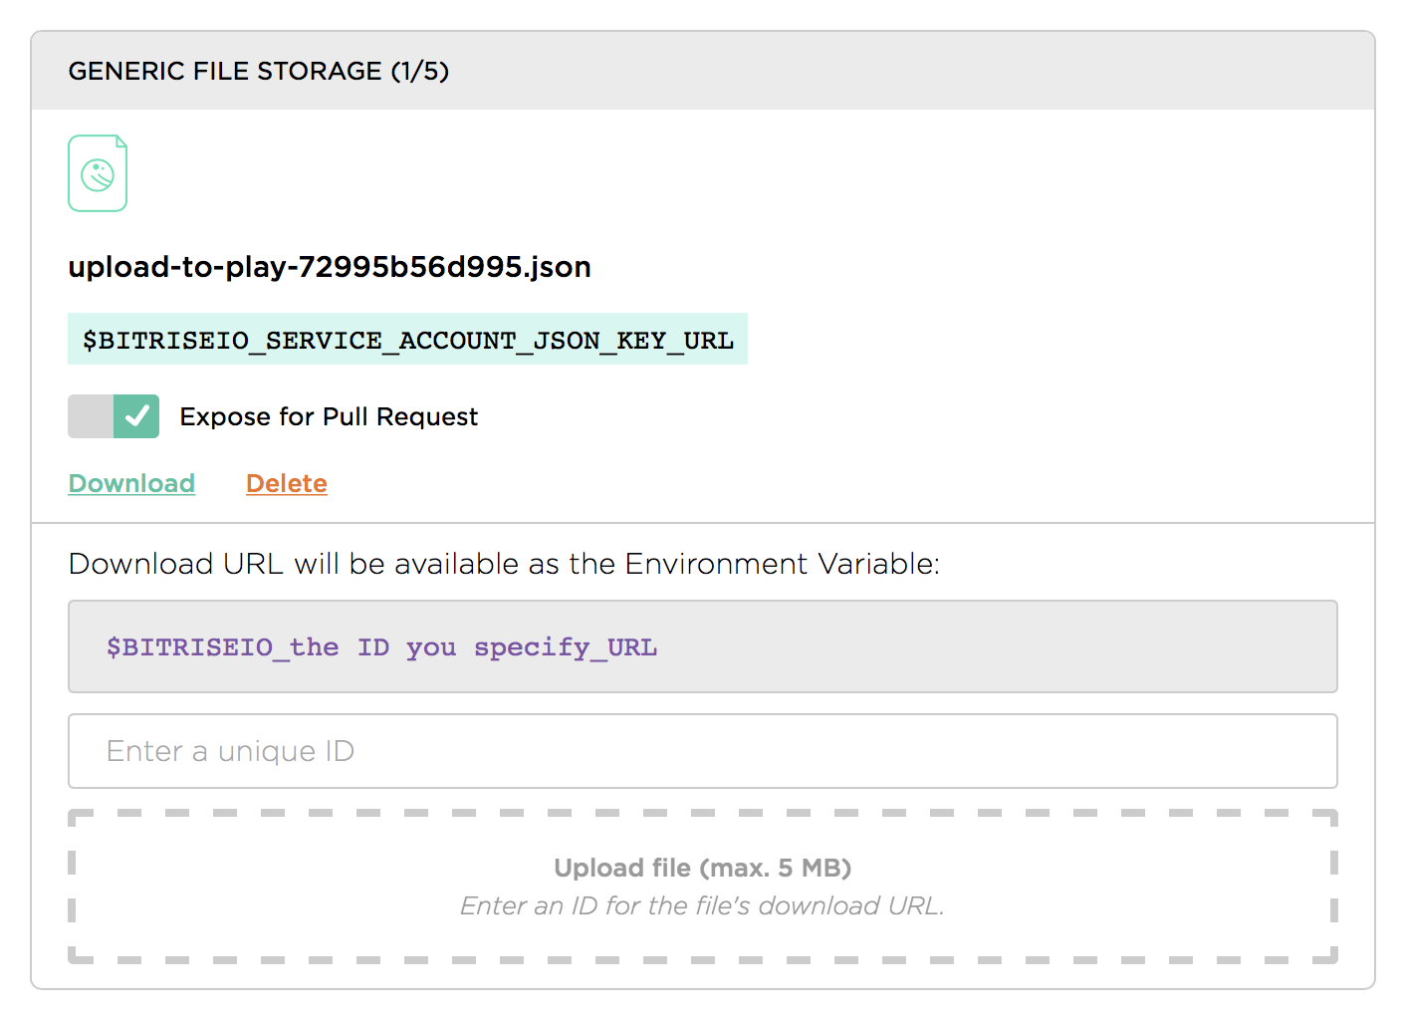Download the upload-to-play JSON file
This screenshot has height=1018, width=1404.
point(131,483)
